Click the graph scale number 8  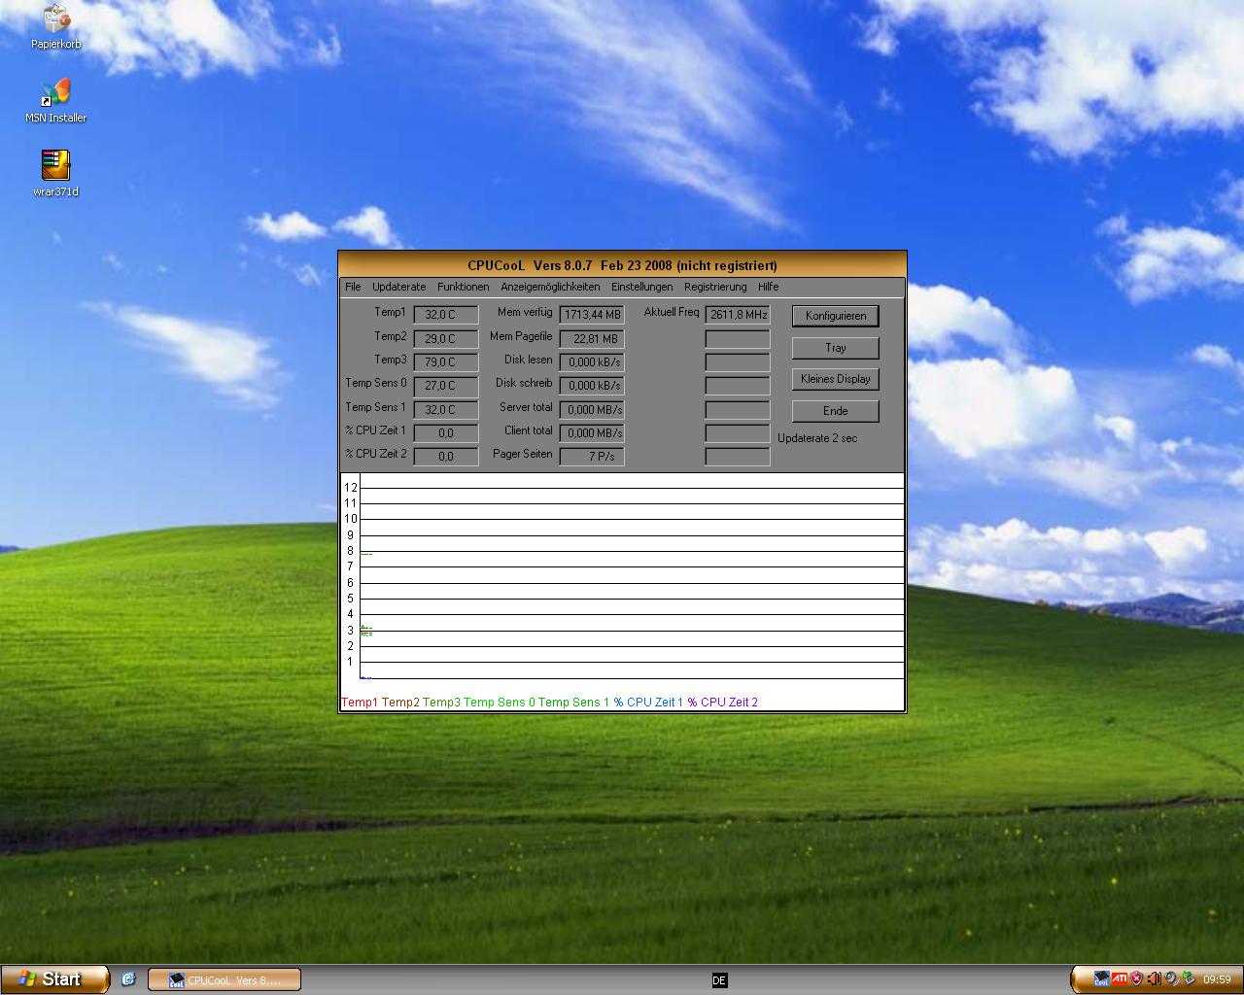[351, 551]
